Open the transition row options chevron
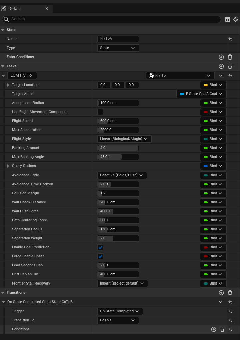Image resolution: width=240 pixels, height=340 pixels. (x=221, y=302)
